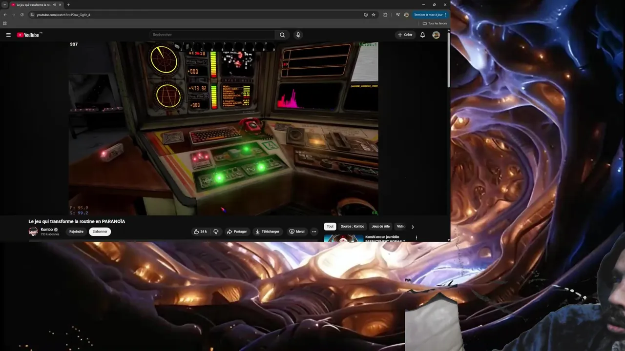Select the Tout filter chip
The image size is (625, 351).
330,227
